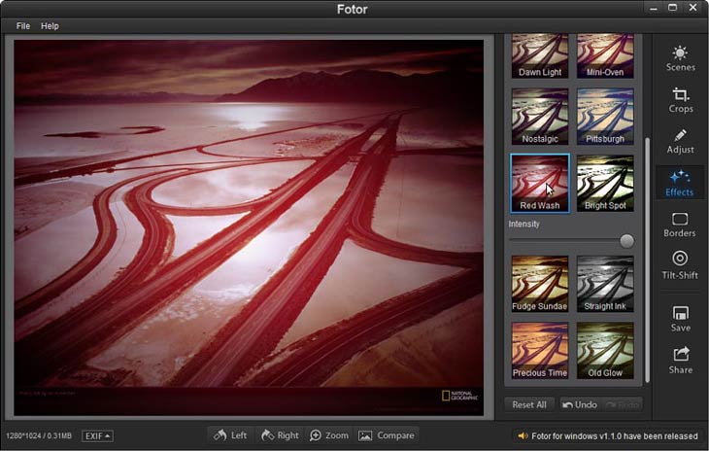This screenshot has width=709, height=451.
Task: Click the Intensity slider handle
Action: [x=626, y=241]
